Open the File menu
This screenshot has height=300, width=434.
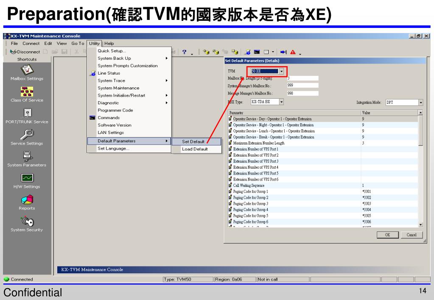pos(14,43)
